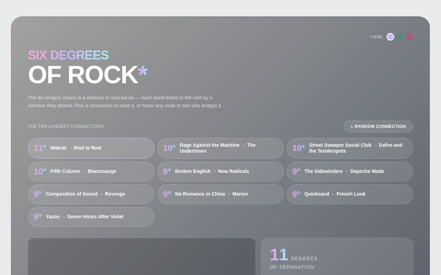Screen dimensions: 441x275
Task: Click the THEME label
Action: [376, 37]
